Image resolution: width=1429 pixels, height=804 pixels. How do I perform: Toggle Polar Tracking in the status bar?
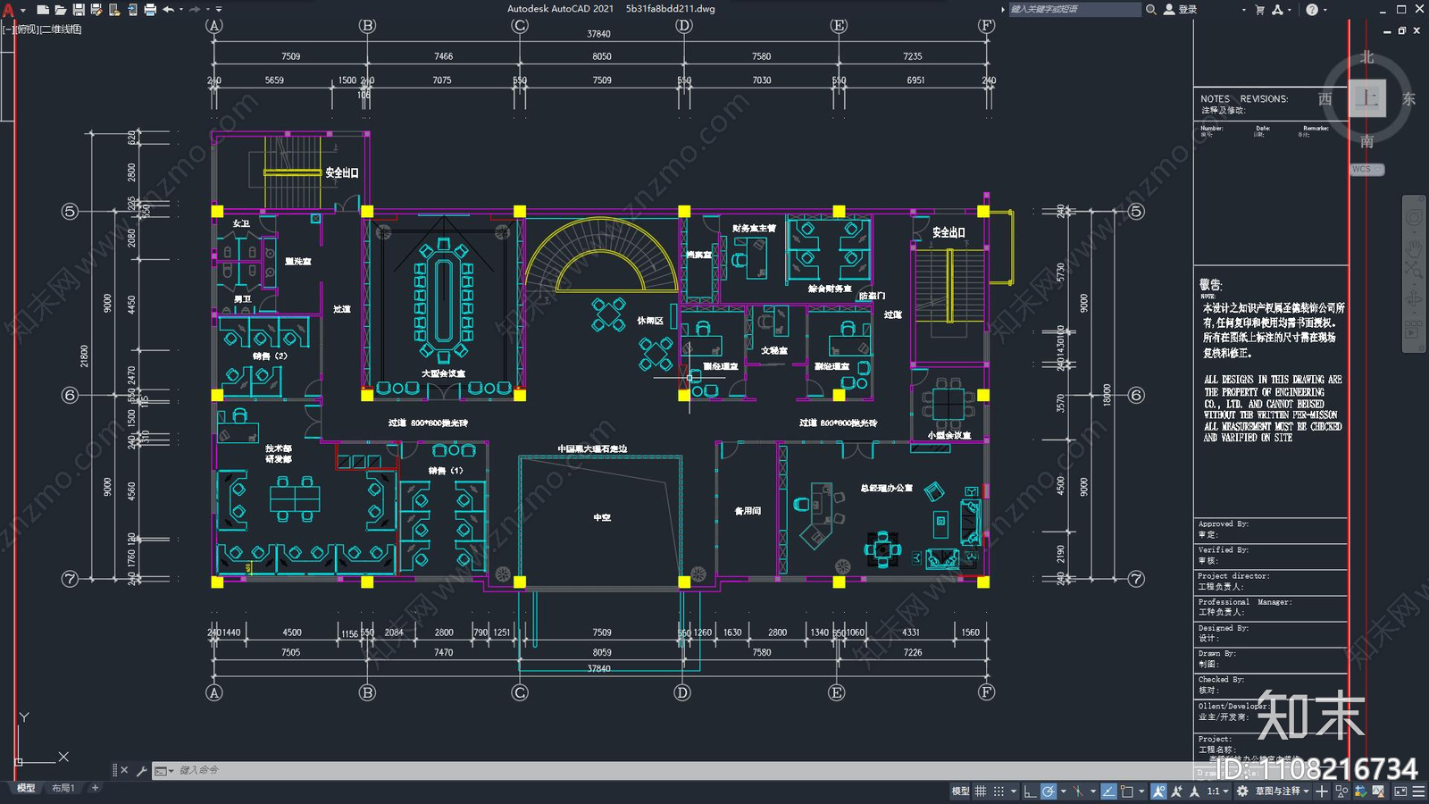click(1049, 791)
